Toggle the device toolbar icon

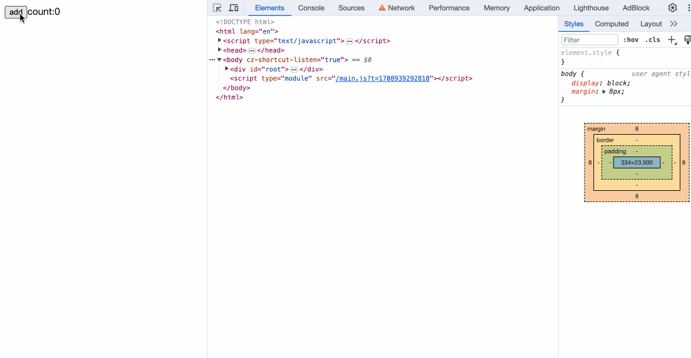tap(233, 8)
